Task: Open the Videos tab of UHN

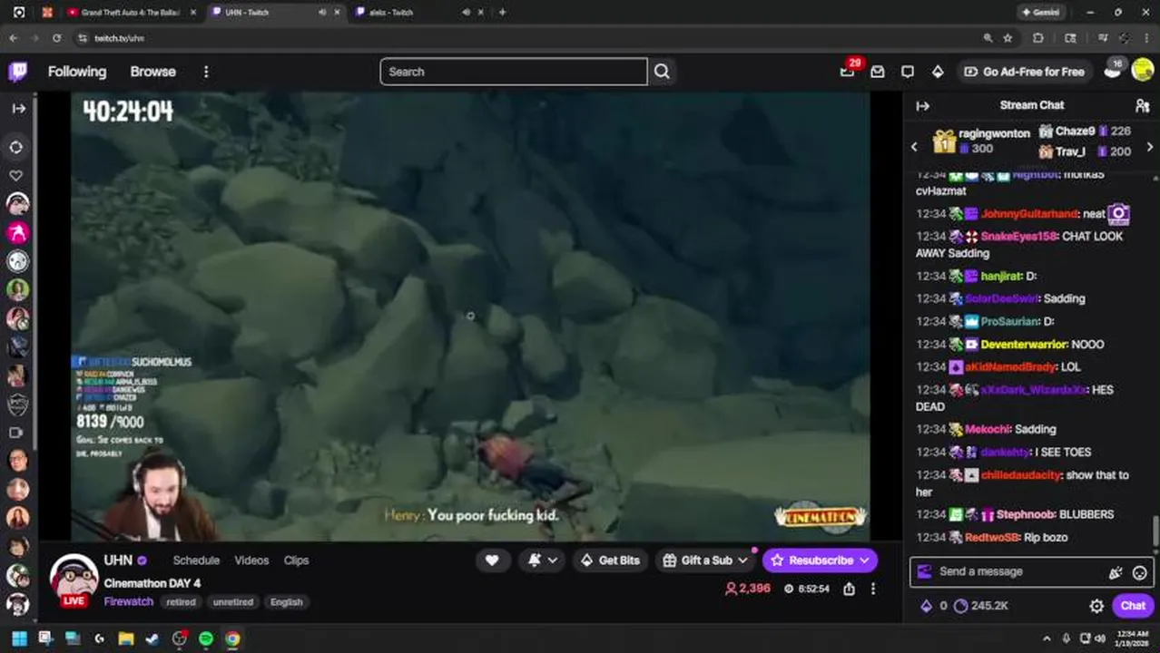Action: click(251, 560)
